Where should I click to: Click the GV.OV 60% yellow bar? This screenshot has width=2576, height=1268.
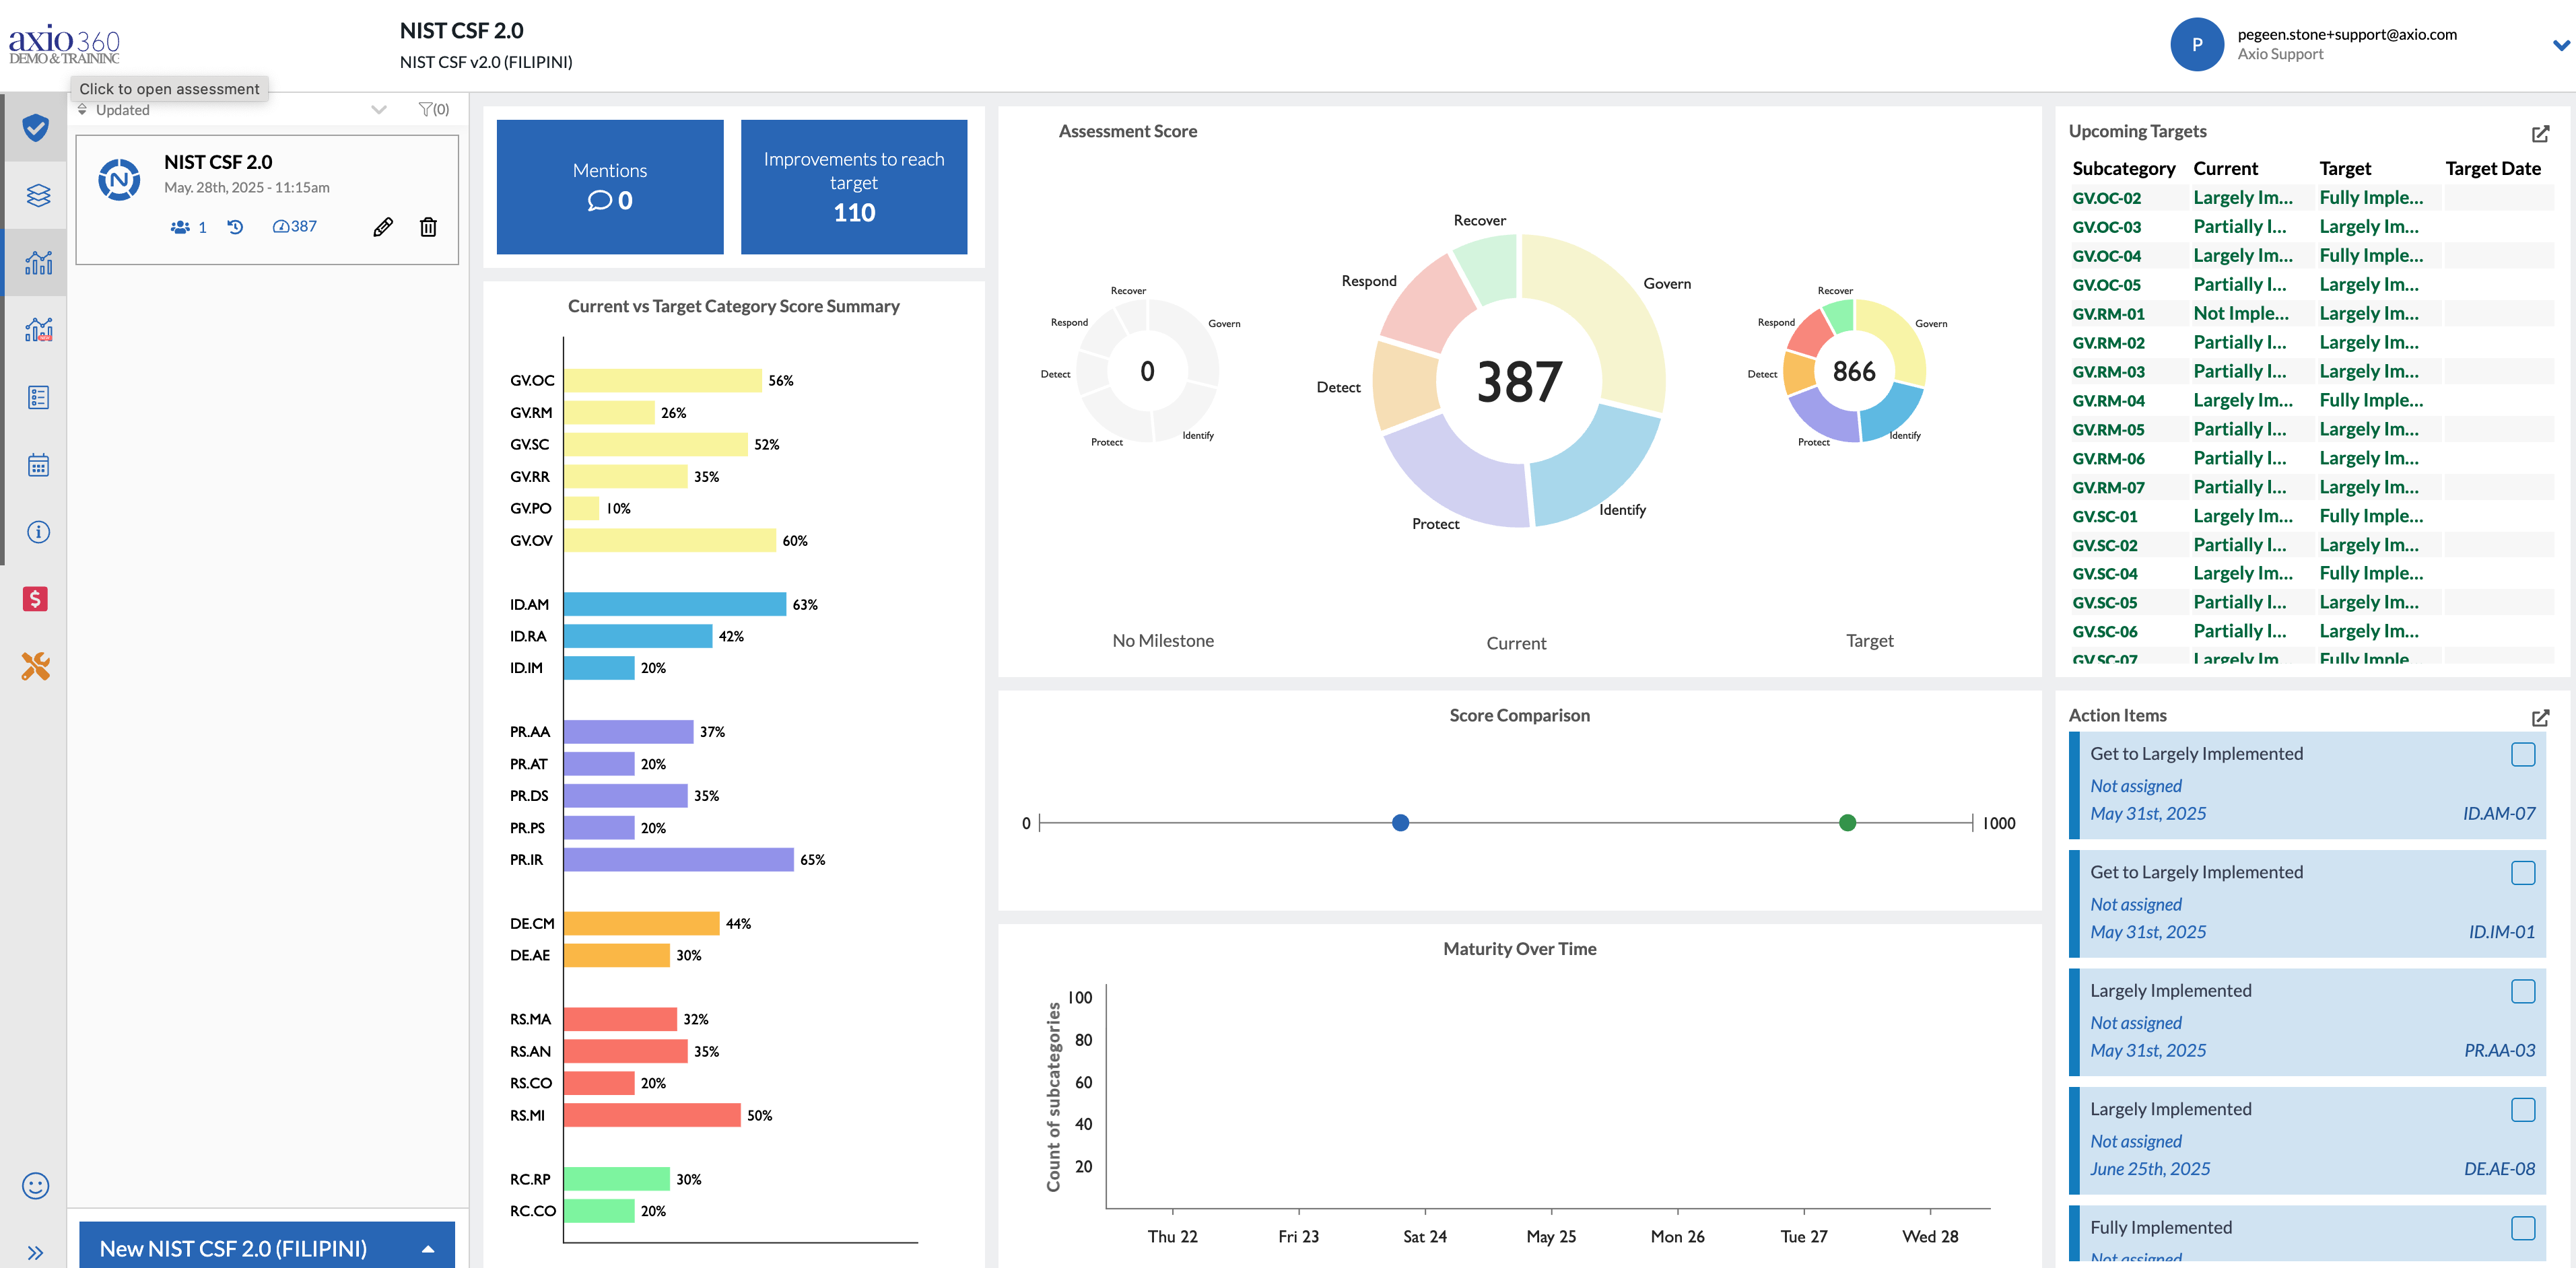[669, 541]
